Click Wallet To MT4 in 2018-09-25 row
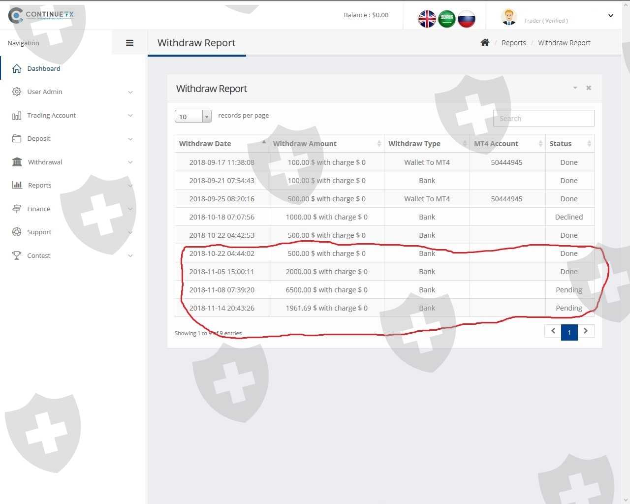The image size is (630, 504). [x=427, y=199]
